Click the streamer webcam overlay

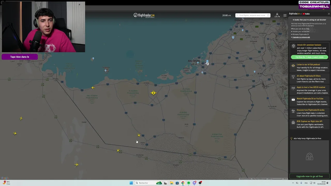point(43,27)
